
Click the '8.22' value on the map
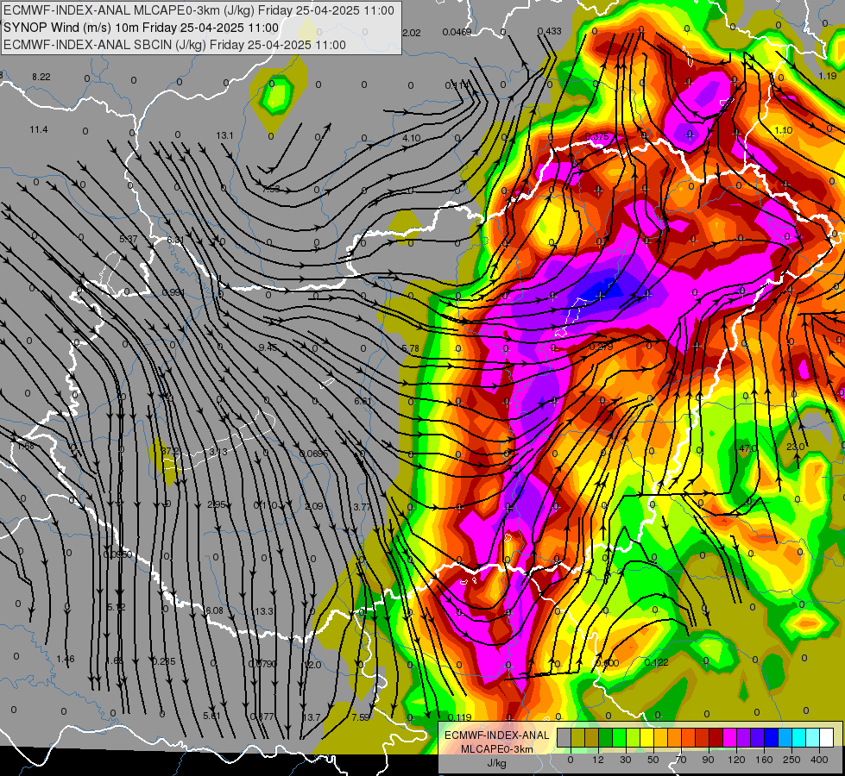[41, 77]
